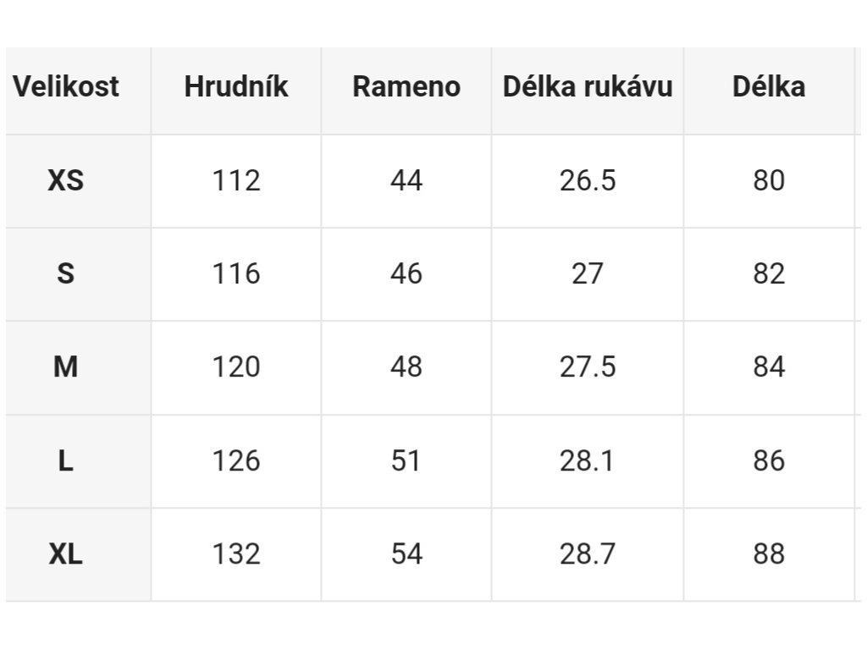Select sleeve length 26.5 for XS

tap(588, 181)
